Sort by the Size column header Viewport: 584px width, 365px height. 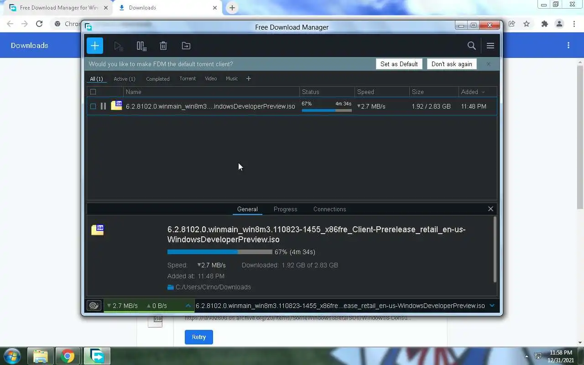pyautogui.click(x=434, y=92)
